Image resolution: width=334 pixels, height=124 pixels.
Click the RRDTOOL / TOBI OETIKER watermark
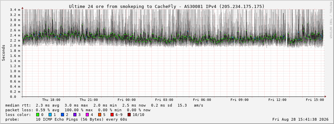pyautogui.click(x=331, y=20)
